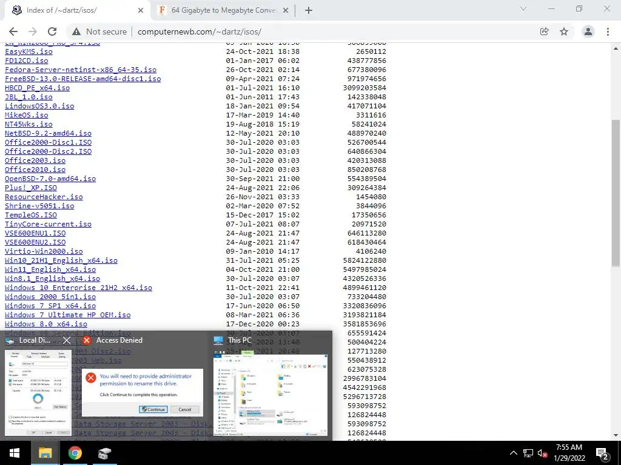621x465 pixels.
Task: Go back to the previous page
Action: [13, 31]
